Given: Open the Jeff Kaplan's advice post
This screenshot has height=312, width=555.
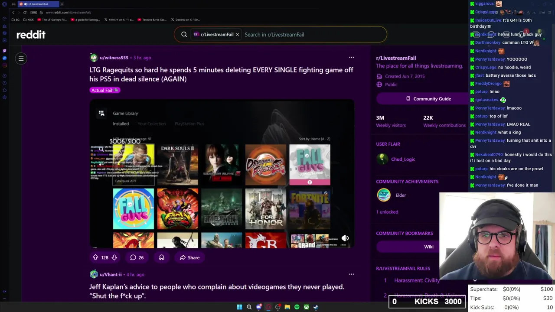Looking at the screenshot, I should (217, 291).
